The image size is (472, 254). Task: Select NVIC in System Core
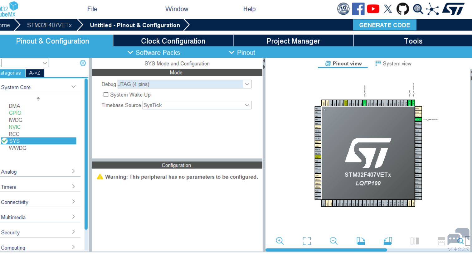click(x=15, y=127)
